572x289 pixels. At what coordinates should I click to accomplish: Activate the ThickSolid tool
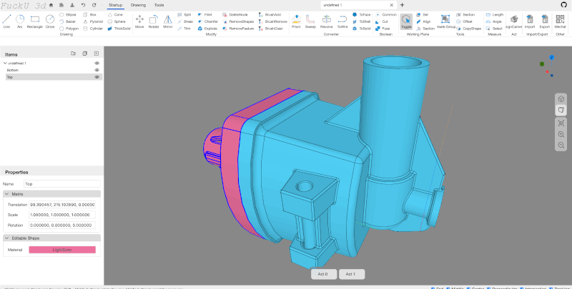[119, 29]
